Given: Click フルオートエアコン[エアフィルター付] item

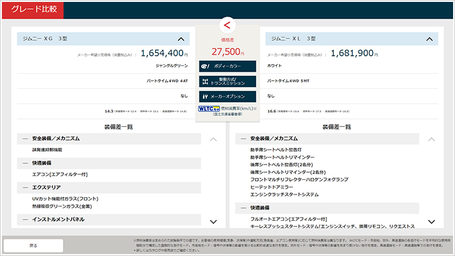Looking at the screenshot, I should (289, 219).
